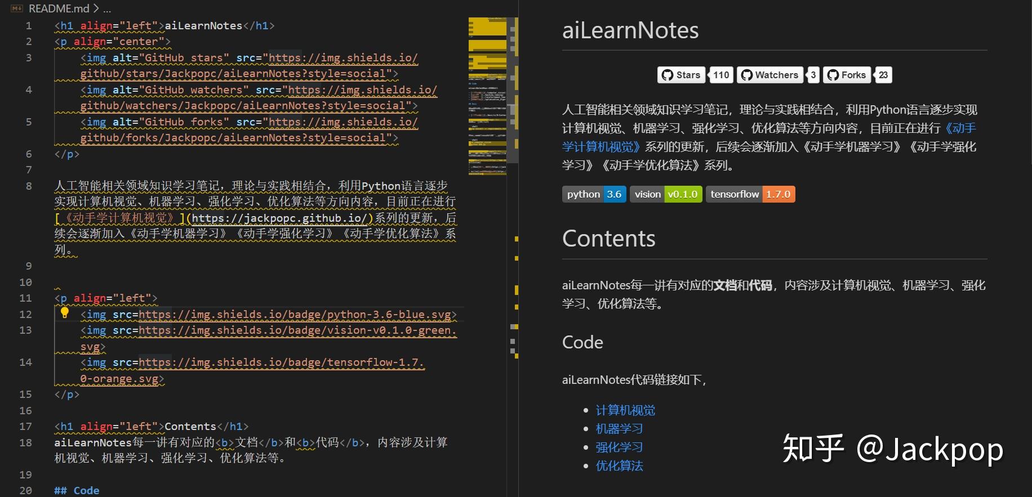Click the vision-v0.1.0-green badge URL on line 13
Viewport: 1032px width, 497px height.
click(297, 330)
